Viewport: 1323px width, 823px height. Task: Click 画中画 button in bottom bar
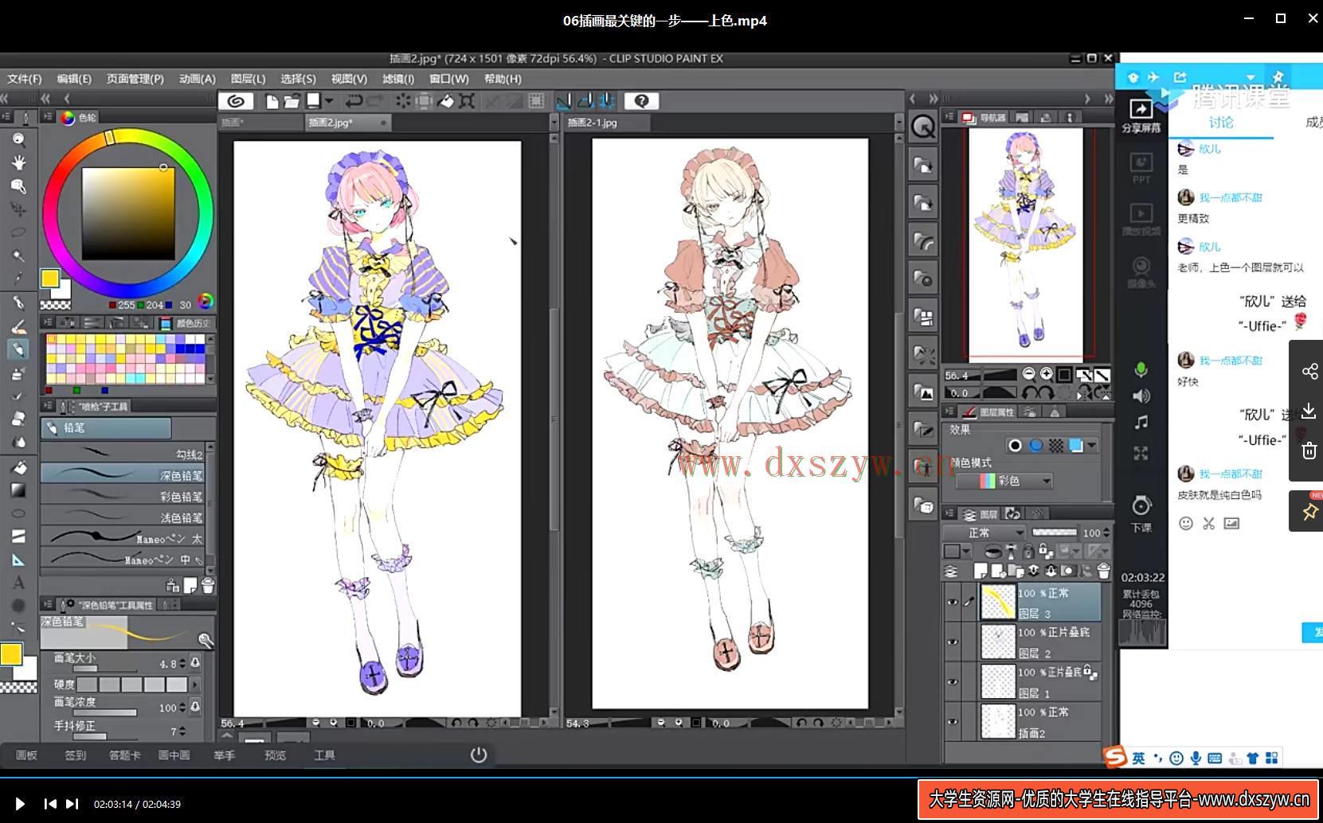(x=174, y=755)
